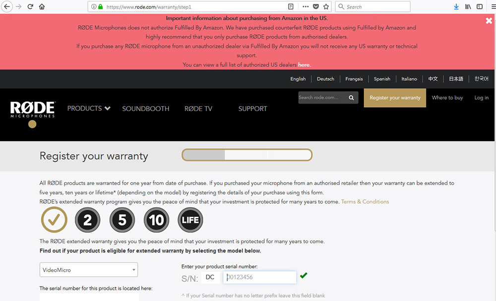Screen dimensions: 496x301
Task: Click the site search magnifier icon
Action: point(351,98)
